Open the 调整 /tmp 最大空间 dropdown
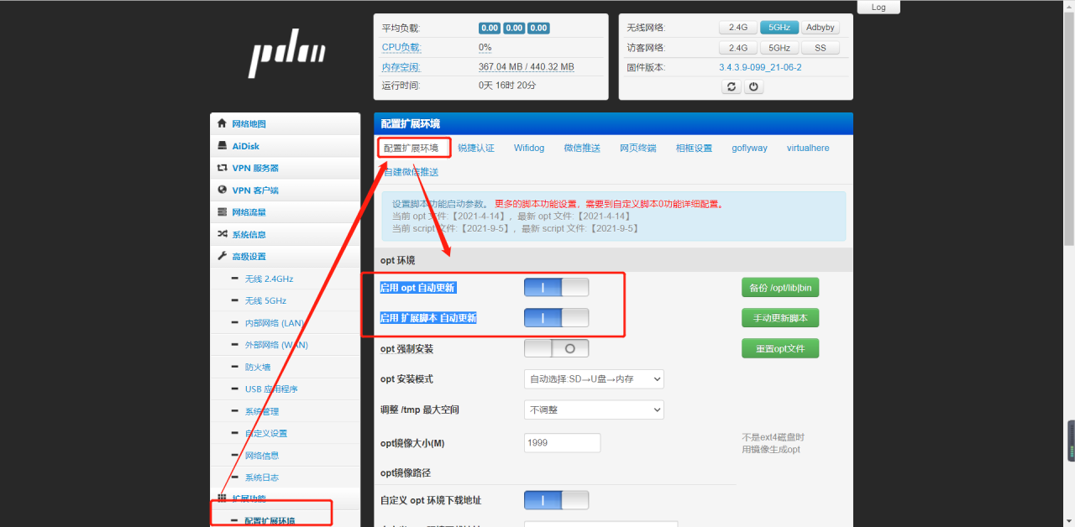This screenshot has width=1075, height=527. point(594,410)
